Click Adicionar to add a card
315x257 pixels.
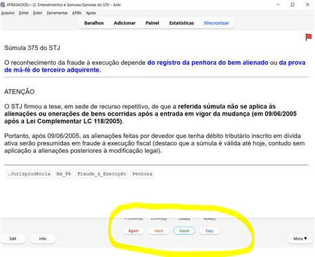[124, 23]
